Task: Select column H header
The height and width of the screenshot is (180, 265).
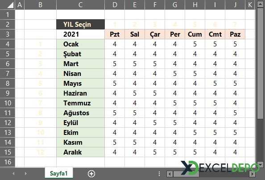Action: pos(195,5)
